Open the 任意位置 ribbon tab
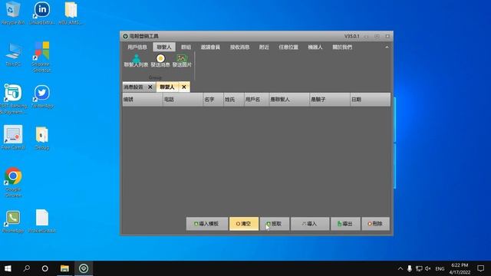The image size is (491, 276). 288,48
